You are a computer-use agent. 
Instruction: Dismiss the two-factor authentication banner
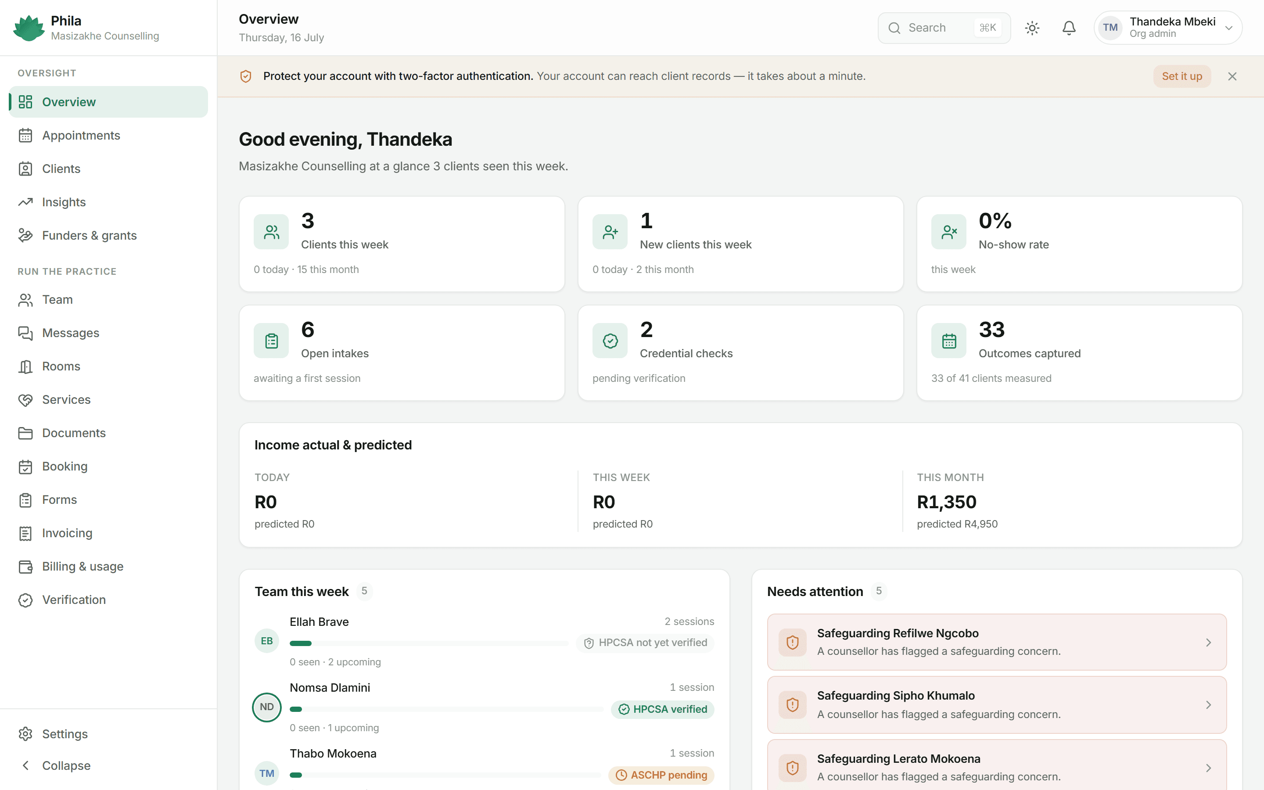click(1232, 76)
